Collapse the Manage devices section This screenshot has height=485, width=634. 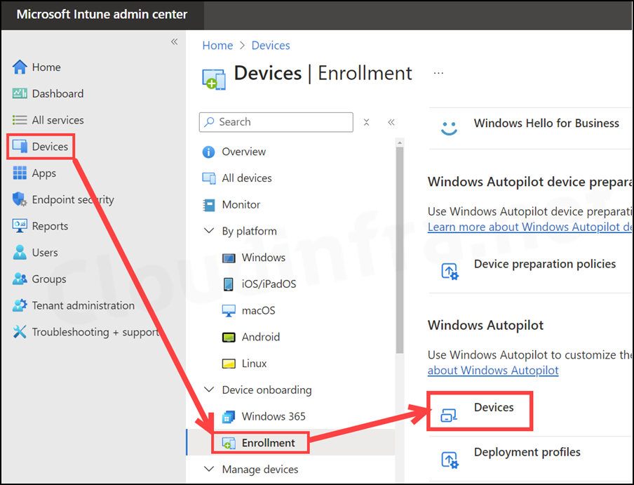pyautogui.click(x=209, y=470)
